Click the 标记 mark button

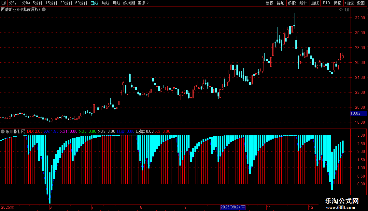(337, 3)
